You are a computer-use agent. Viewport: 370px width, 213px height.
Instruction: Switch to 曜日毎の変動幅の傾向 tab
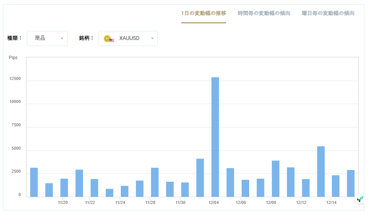[328, 13]
